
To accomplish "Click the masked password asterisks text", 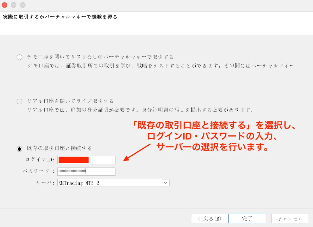I will 73,171.
